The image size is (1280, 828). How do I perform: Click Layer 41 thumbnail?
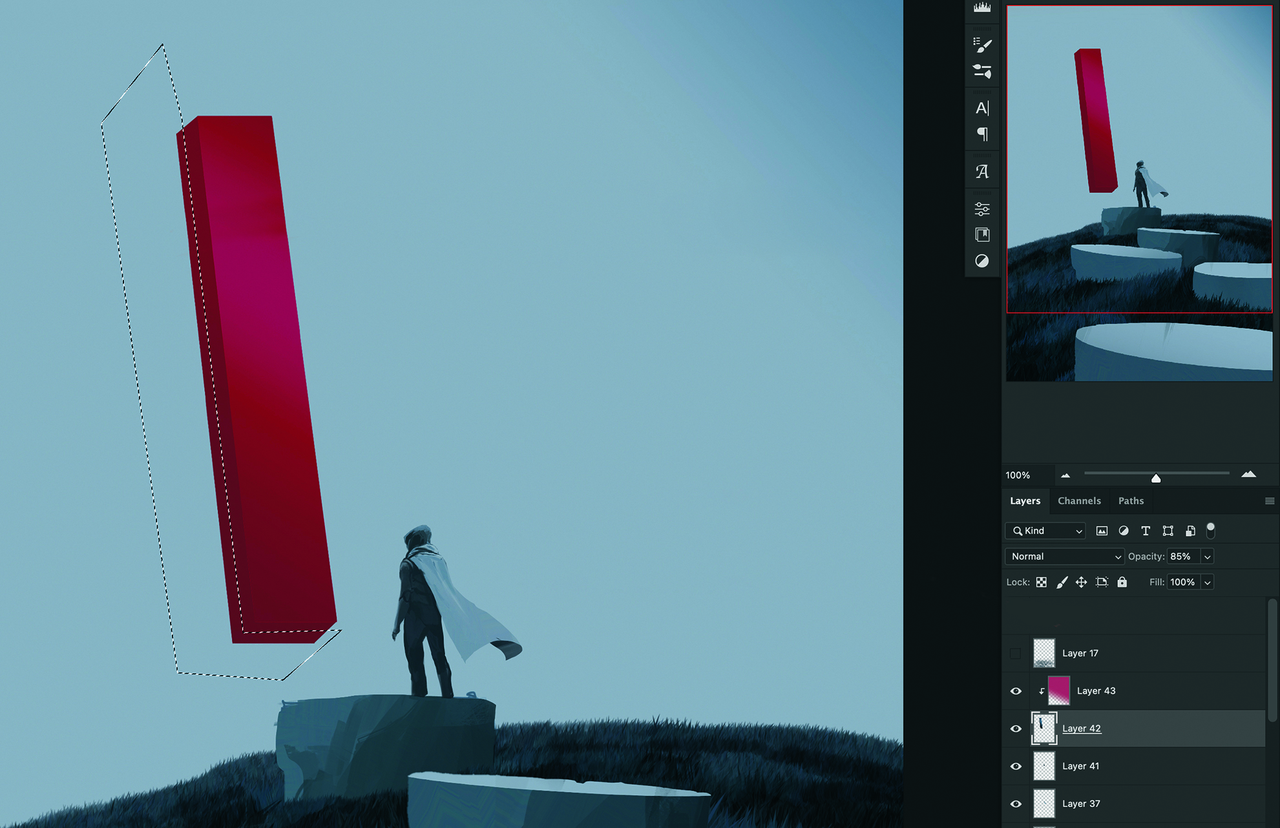pos(1044,766)
